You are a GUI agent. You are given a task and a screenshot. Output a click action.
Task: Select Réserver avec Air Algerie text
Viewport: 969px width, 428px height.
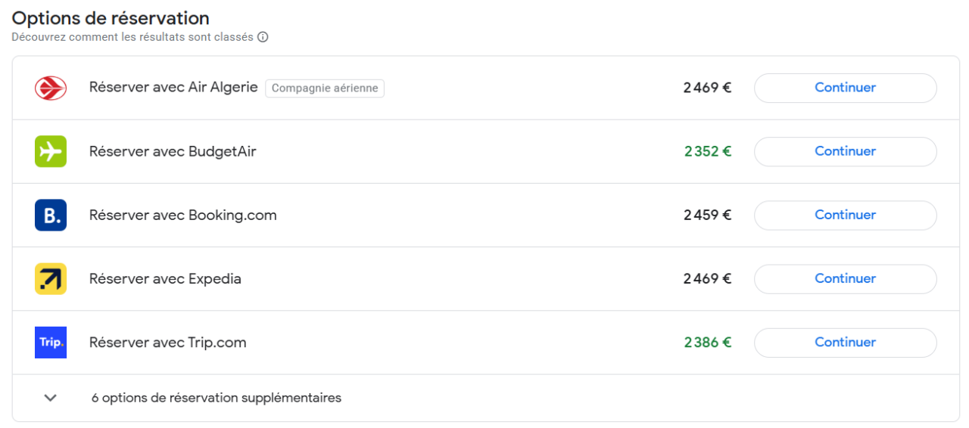173,88
